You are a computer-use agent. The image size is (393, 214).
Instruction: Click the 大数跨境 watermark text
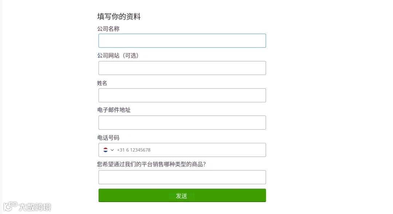click(35, 207)
